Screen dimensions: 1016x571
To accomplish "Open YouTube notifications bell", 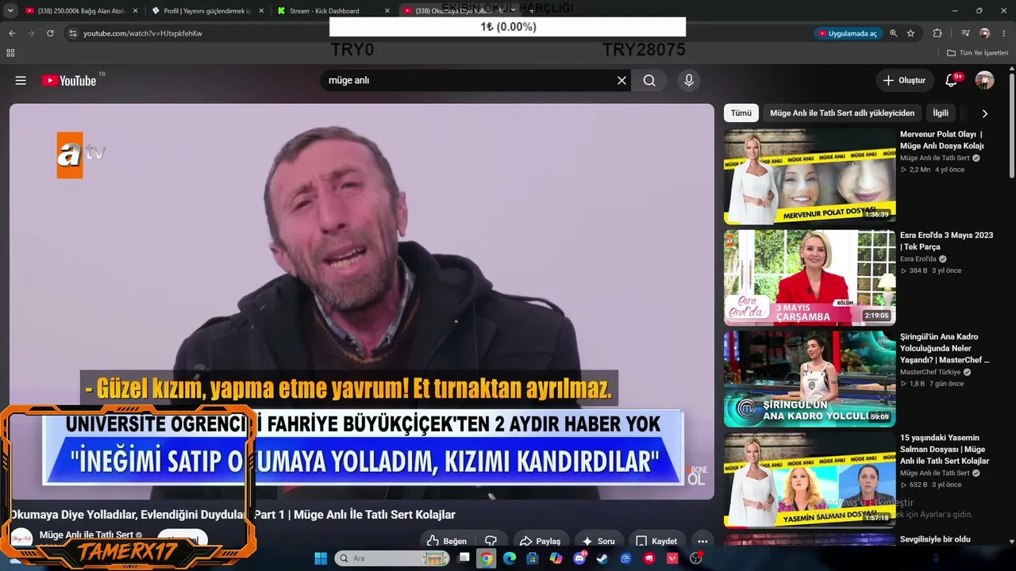I will [x=951, y=80].
